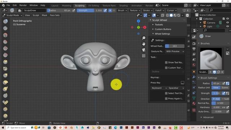Screen dimensions: 231x130
Task: Click the SculptDraw brush name field
Action: [34, 10]
